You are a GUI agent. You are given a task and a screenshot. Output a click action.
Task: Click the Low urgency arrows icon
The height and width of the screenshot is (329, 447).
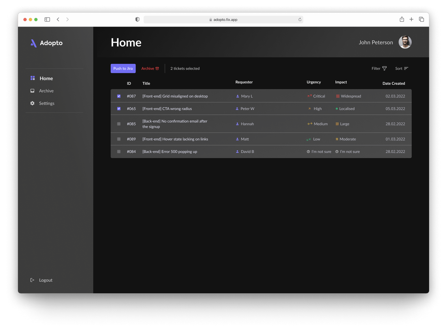309,139
